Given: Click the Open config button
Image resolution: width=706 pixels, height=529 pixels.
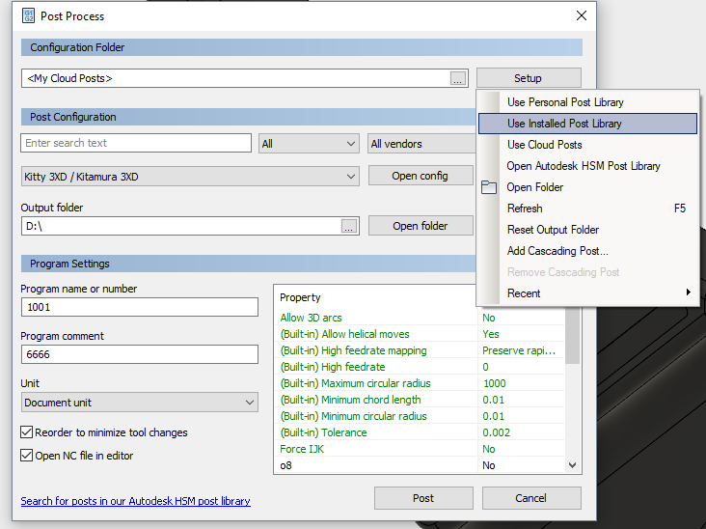Looking at the screenshot, I should point(421,176).
